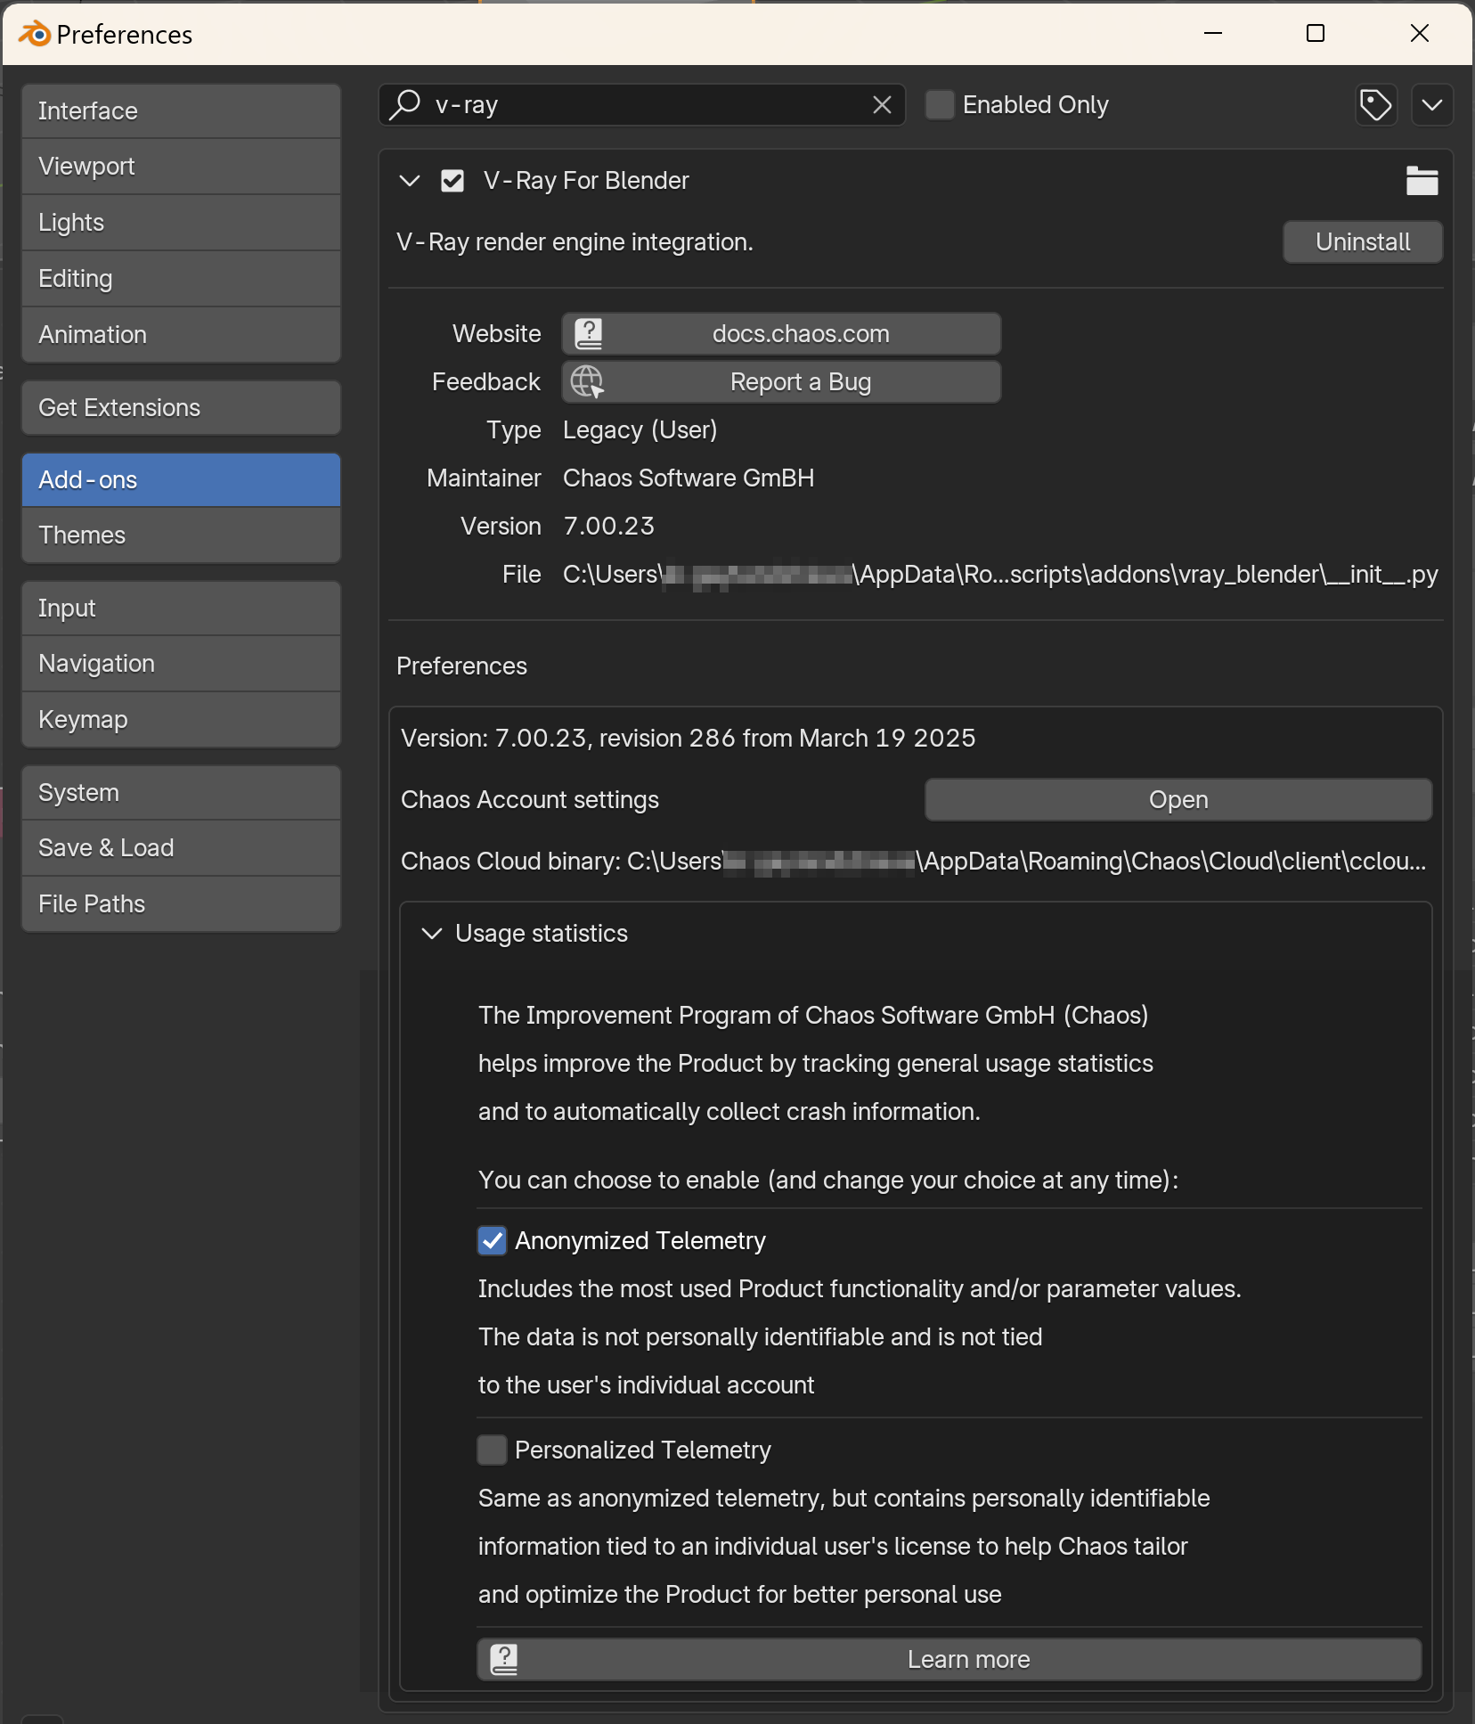
Task: Select the Add-ons tab
Action: coord(181,480)
